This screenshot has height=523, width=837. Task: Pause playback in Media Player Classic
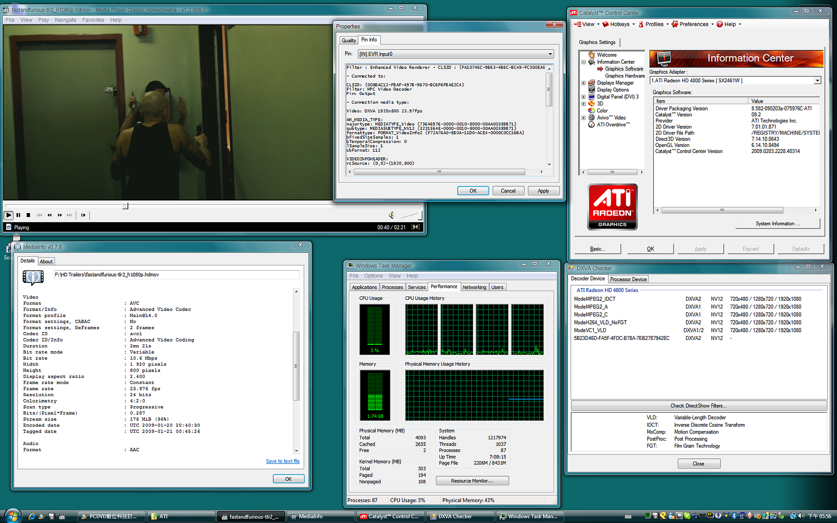pos(18,215)
